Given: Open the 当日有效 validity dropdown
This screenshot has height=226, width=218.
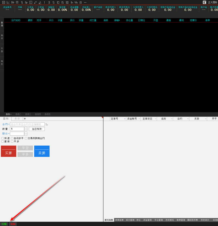Looking at the screenshot, I should 37,129.
